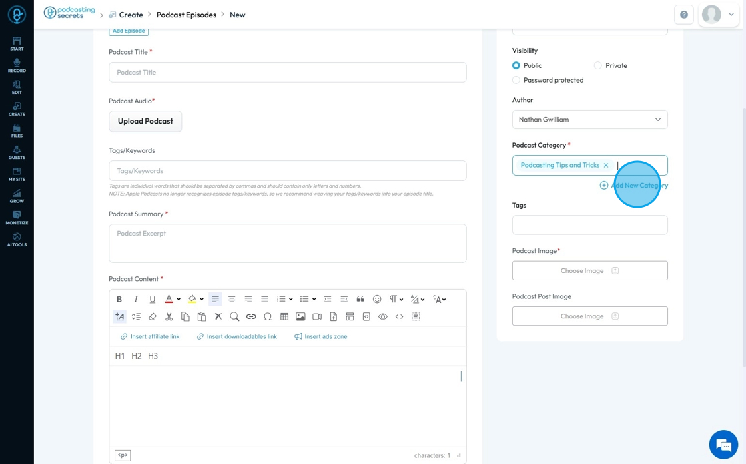Screen dimensions: 746x464
Task: Open the RECORD sidebar section
Action: (17, 65)
